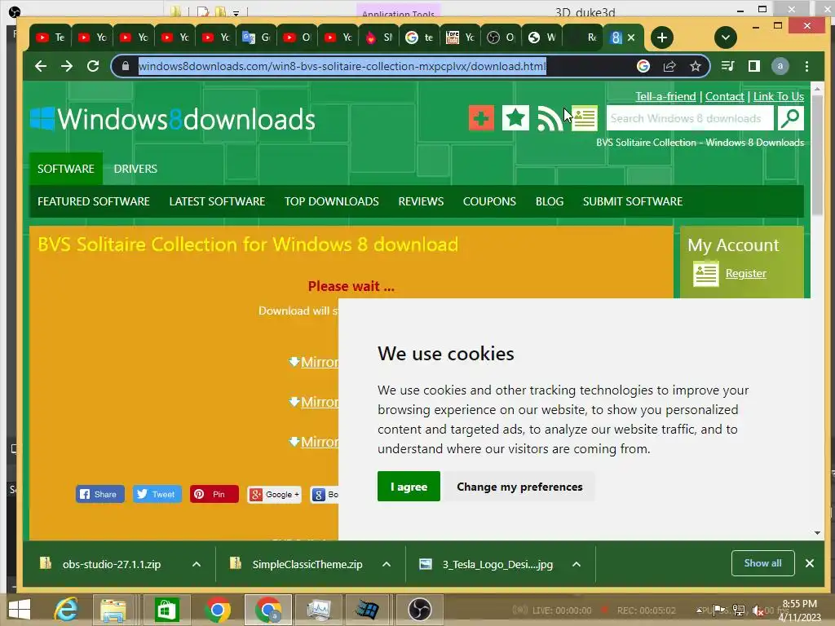The height and width of the screenshot is (626, 835).
Task: Open the Link To Us link
Action: click(779, 96)
